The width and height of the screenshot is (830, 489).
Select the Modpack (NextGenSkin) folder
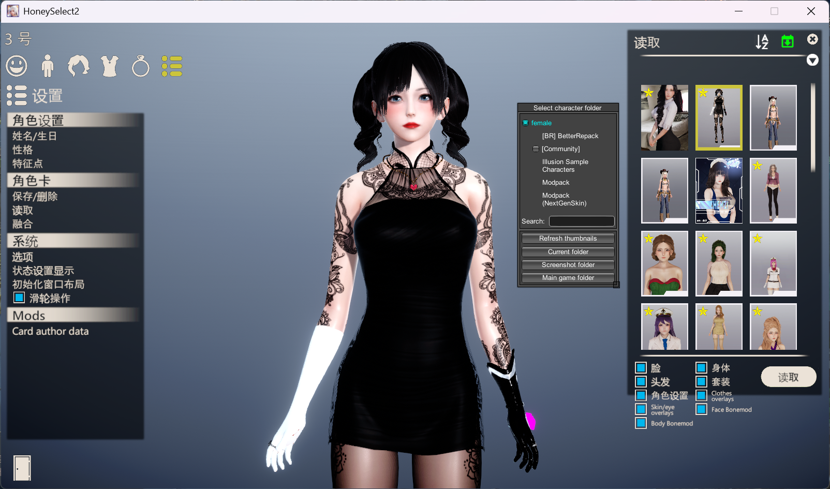[x=564, y=199]
